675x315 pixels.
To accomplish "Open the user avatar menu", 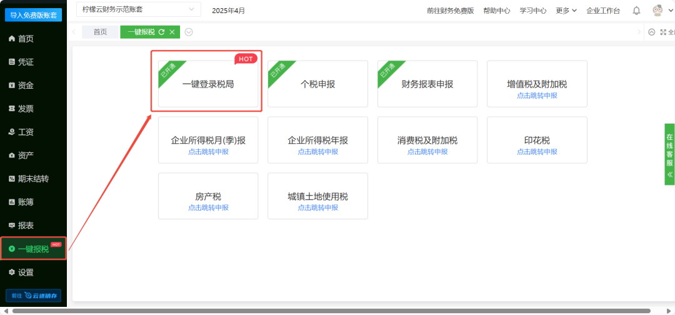I will coord(657,11).
